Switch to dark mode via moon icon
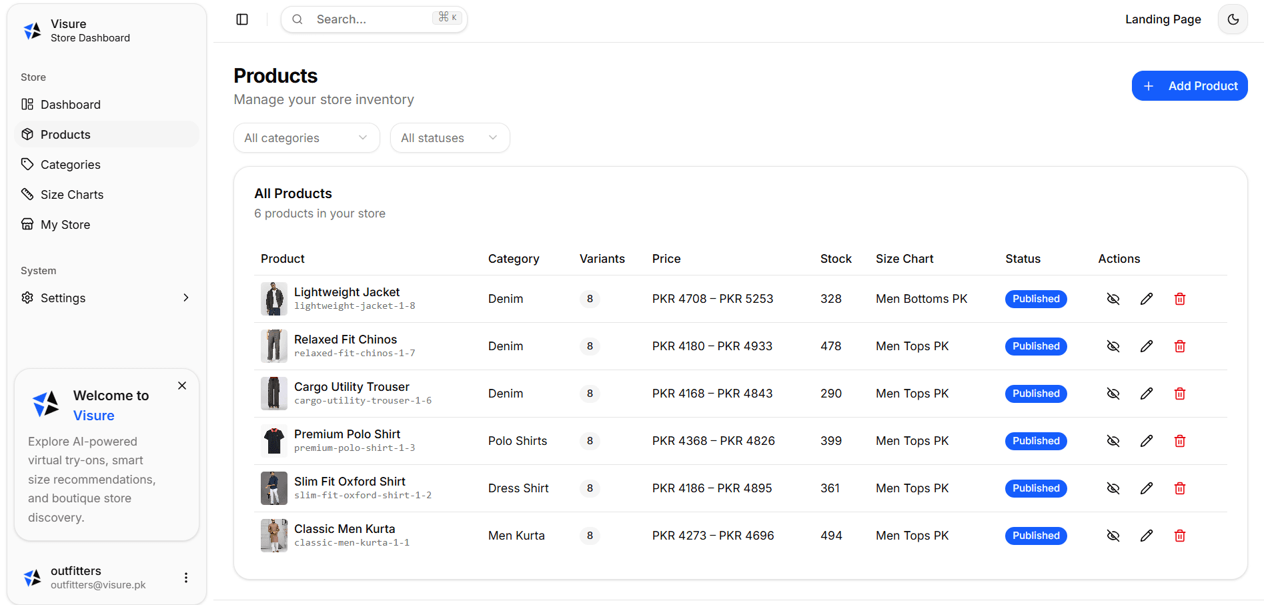The image size is (1264, 605). [1233, 19]
